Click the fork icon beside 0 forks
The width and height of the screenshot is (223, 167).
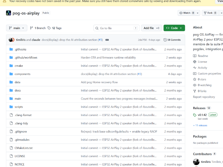click(x=195, y=91)
